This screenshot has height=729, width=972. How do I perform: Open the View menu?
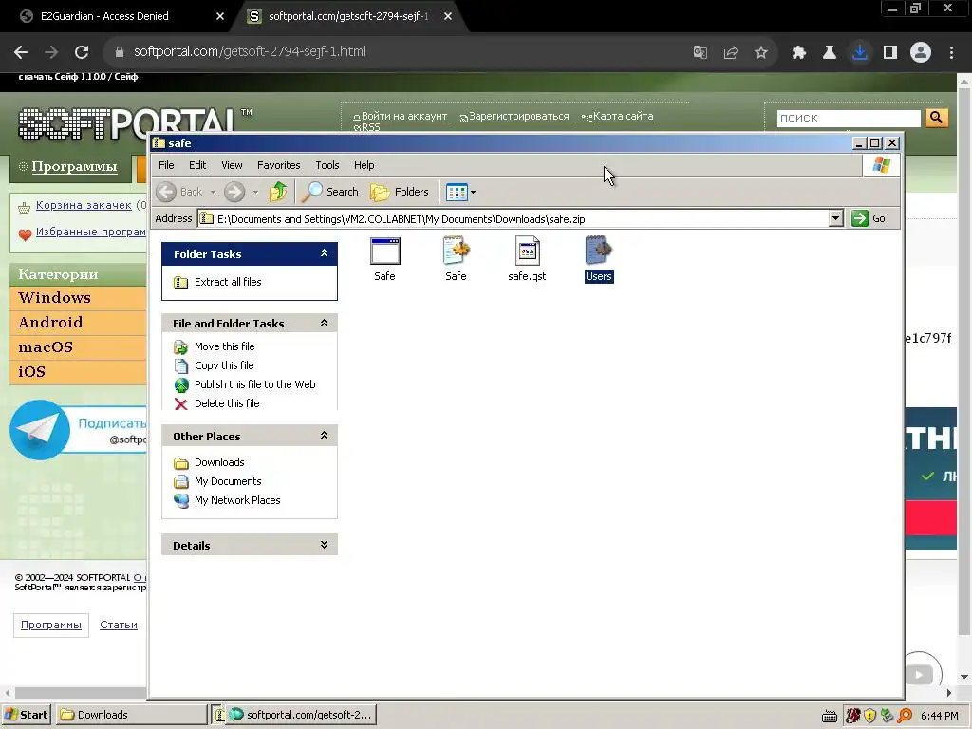[232, 165]
